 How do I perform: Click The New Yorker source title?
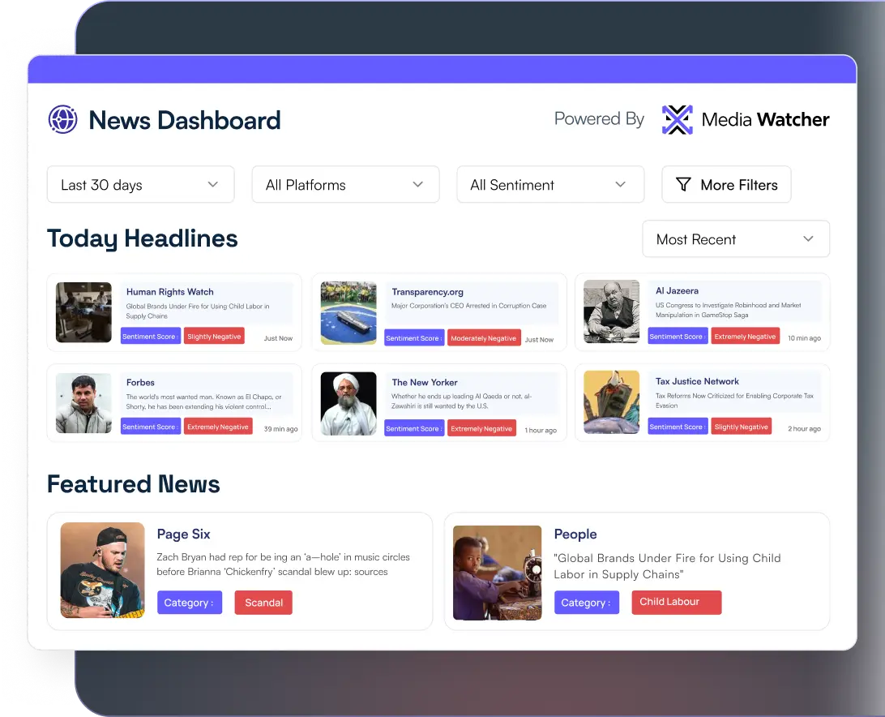click(425, 382)
